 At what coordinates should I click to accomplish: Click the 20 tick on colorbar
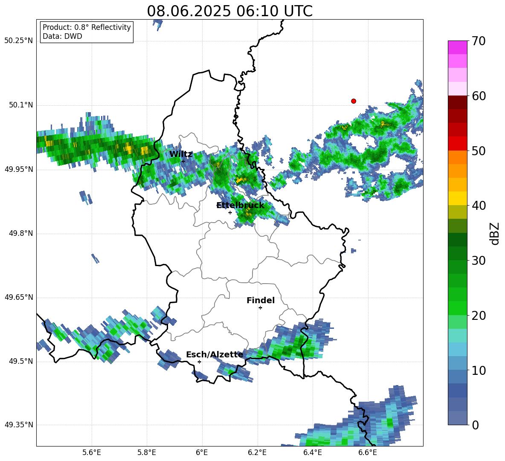[x=479, y=316]
